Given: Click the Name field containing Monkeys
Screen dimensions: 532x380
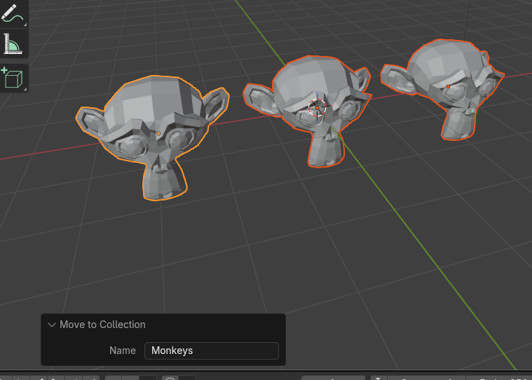Looking at the screenshot, I should coord(212,351).
